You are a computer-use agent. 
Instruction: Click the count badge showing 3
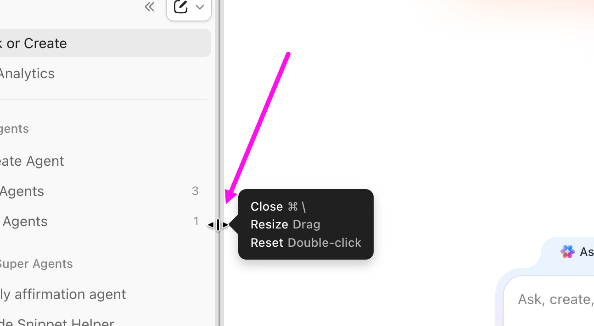pos(195,191)
